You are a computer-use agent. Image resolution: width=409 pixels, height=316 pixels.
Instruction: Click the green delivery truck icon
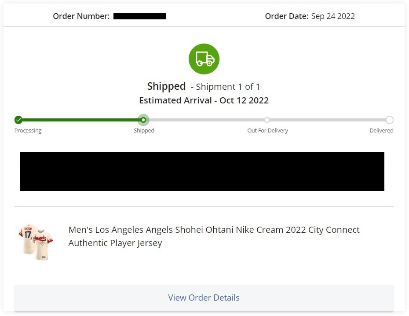click(x=204, y=59)
